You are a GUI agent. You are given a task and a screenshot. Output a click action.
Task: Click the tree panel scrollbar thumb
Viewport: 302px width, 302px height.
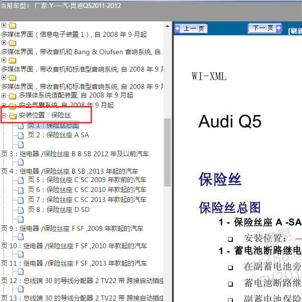click(167, 152)
